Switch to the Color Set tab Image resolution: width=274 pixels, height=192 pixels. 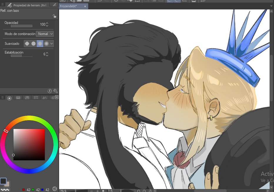click(x=27, y=98)
